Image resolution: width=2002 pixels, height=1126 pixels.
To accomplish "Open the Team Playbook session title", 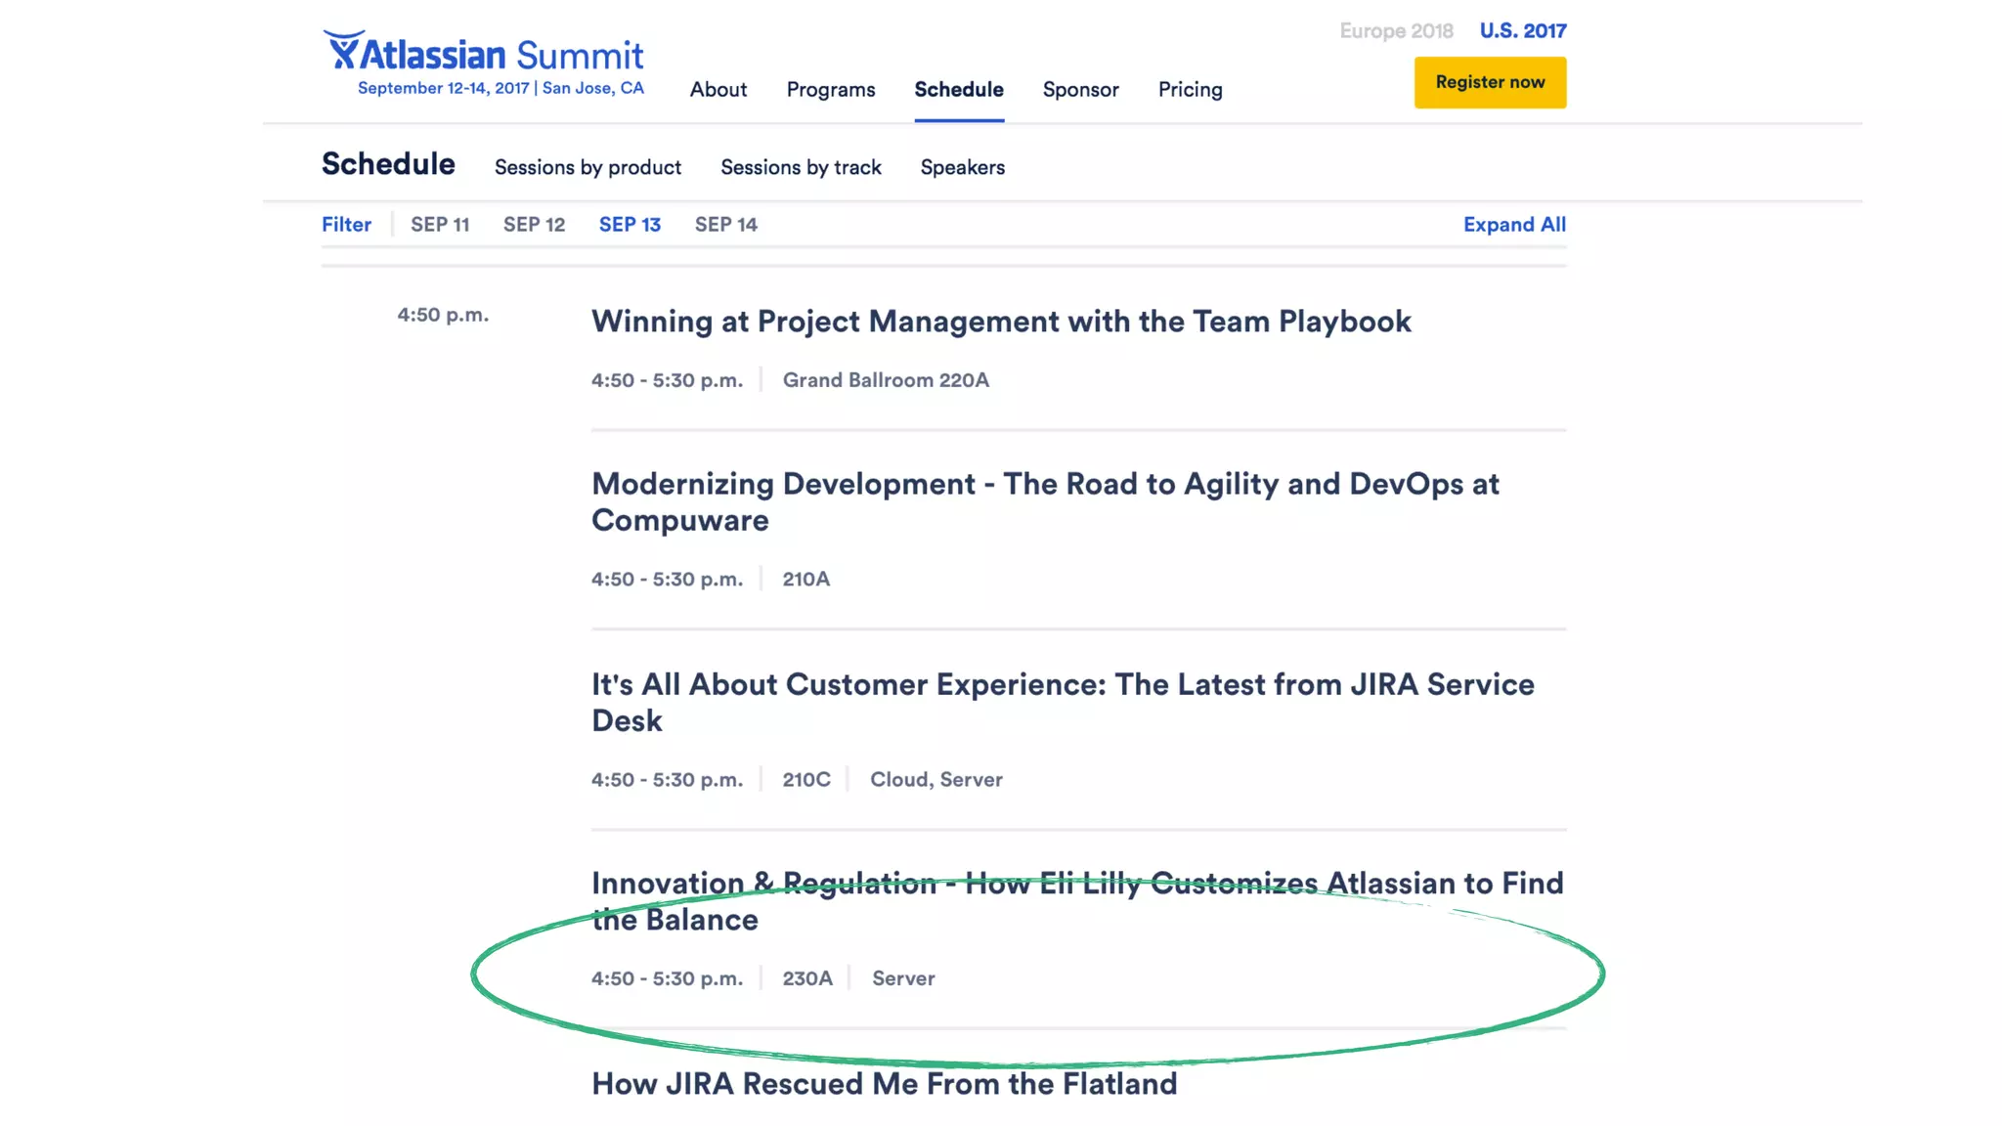I will coord(1001,322).
